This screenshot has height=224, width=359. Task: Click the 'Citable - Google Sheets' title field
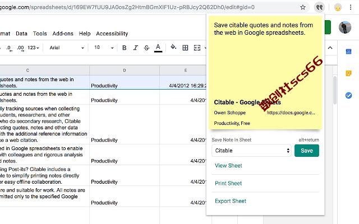point(247,102)
